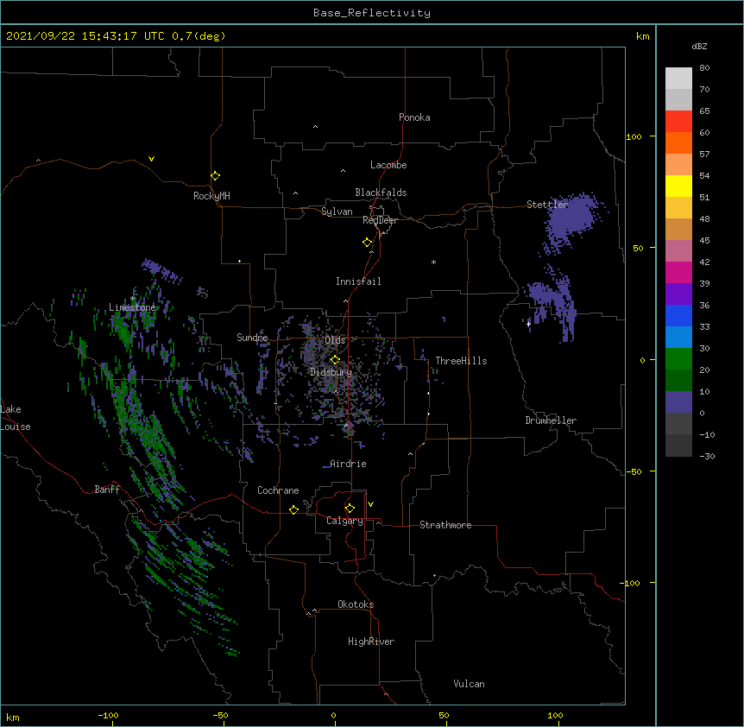This screenshot has width=744, height=727.
Task: Click the Olds town label
Action: coord(335,340)
